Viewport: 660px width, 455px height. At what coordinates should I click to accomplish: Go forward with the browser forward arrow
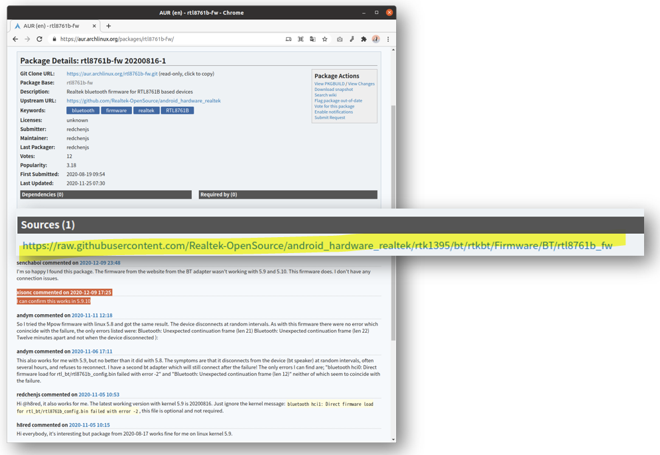[x=27, y=39]
